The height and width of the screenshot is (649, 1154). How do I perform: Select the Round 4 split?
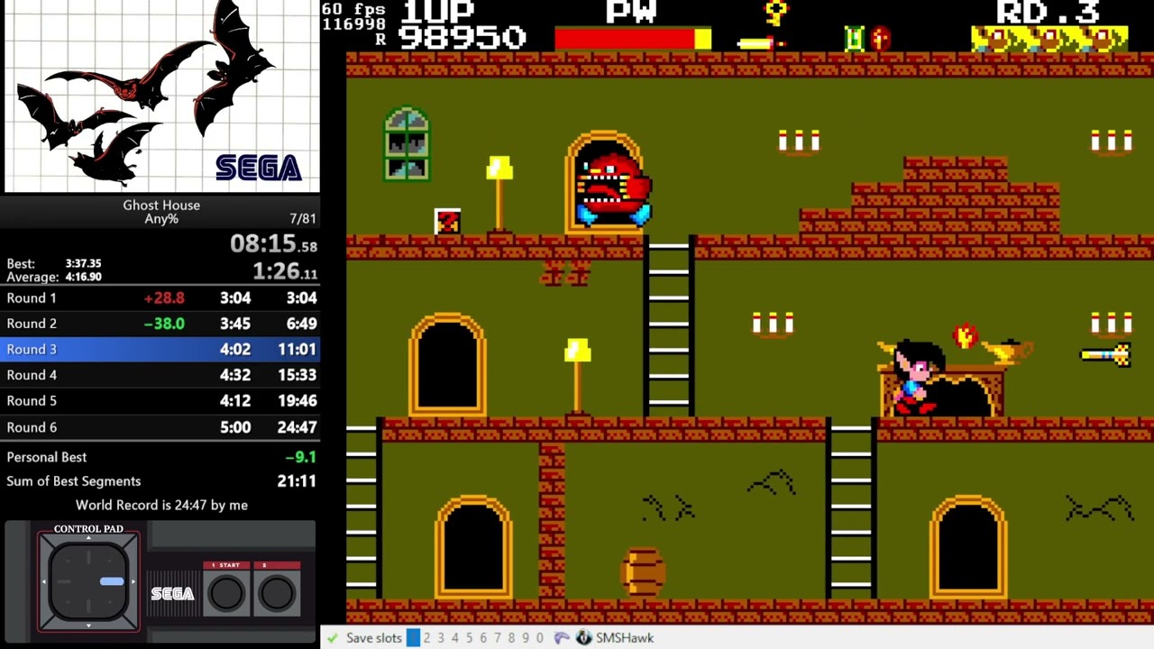tap(160, 375)
